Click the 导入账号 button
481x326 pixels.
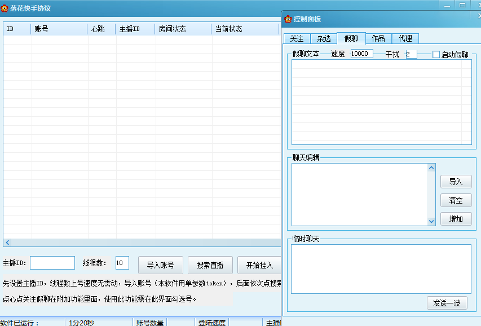click(x=161, y=265)
